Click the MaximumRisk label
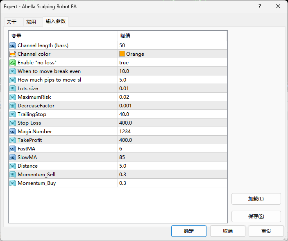Image resolution: width=288 pixels, height=241 pixels. click(x=34, y=97)
